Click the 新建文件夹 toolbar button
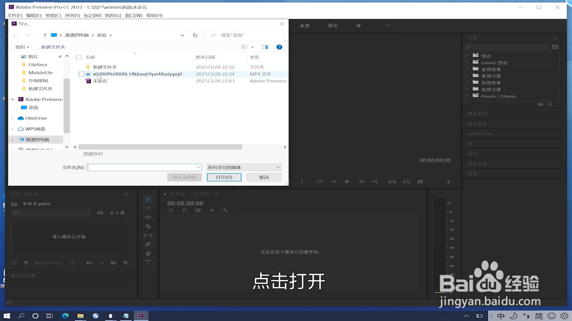Image resolution: width=572 pixels, height=321 pixels. 53,47
